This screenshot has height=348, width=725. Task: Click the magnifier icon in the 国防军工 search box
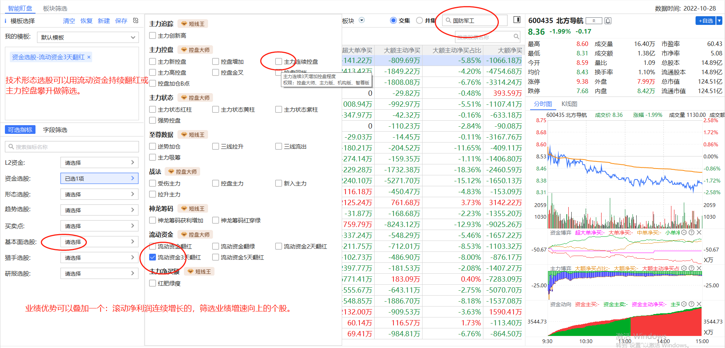pyautogui.click(x=448, y=20)
